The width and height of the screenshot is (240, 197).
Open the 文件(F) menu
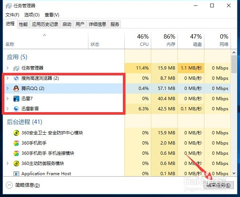12,15
